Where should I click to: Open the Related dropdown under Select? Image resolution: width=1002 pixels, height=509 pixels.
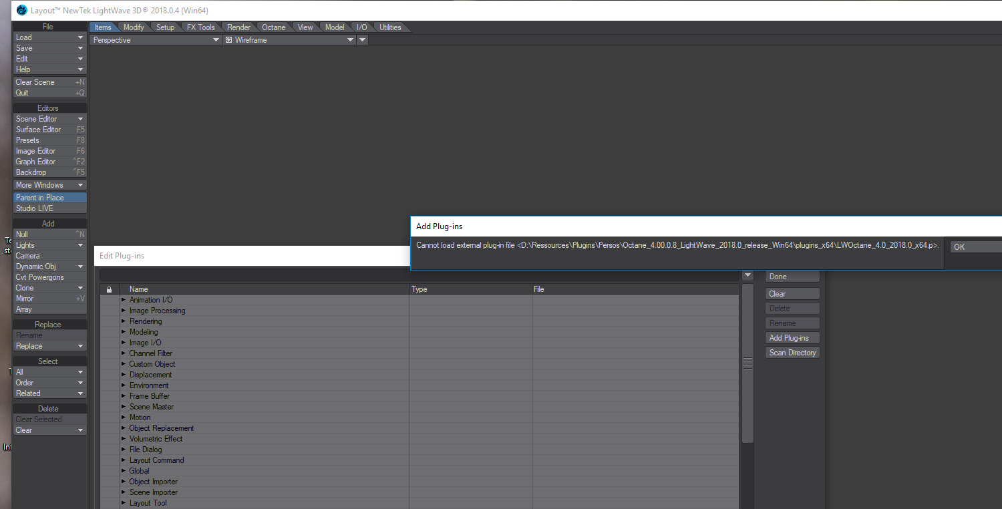coord(50,393)
